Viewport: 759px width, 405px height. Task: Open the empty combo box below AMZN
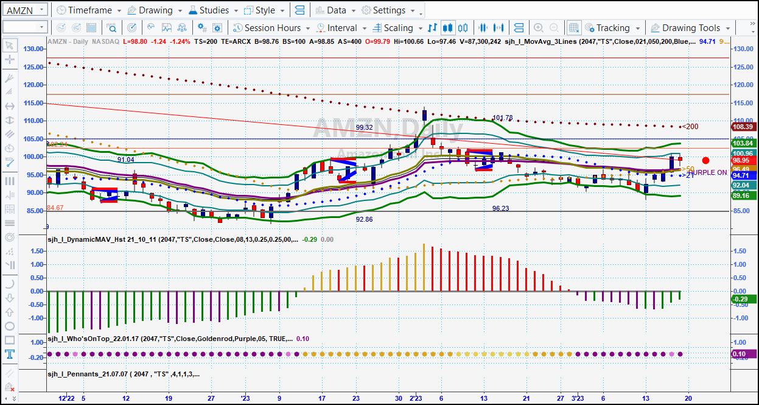point(25,27)
